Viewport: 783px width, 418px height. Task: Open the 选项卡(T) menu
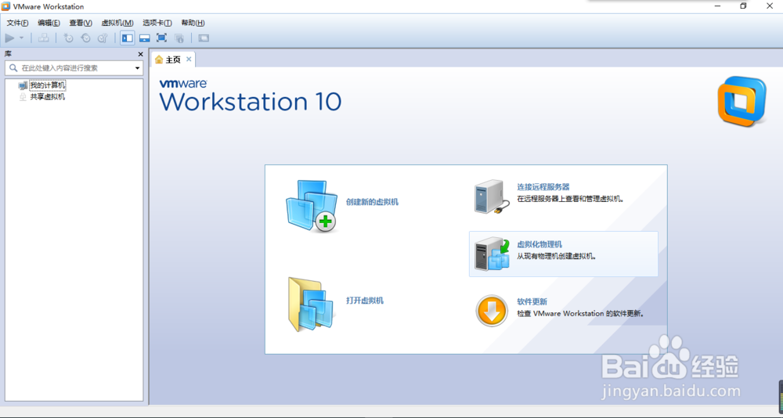click(x=157, y=23)
